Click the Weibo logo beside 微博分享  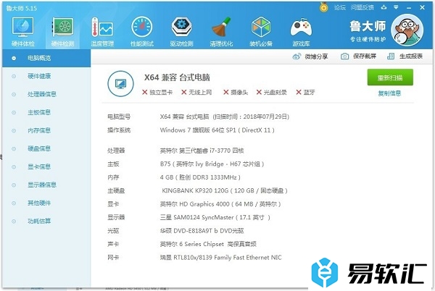297,56
